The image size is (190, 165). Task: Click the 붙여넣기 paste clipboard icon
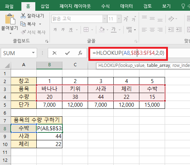[x=10, y=19]
